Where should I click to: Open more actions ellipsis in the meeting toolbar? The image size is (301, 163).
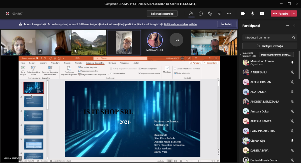point(229,14)
